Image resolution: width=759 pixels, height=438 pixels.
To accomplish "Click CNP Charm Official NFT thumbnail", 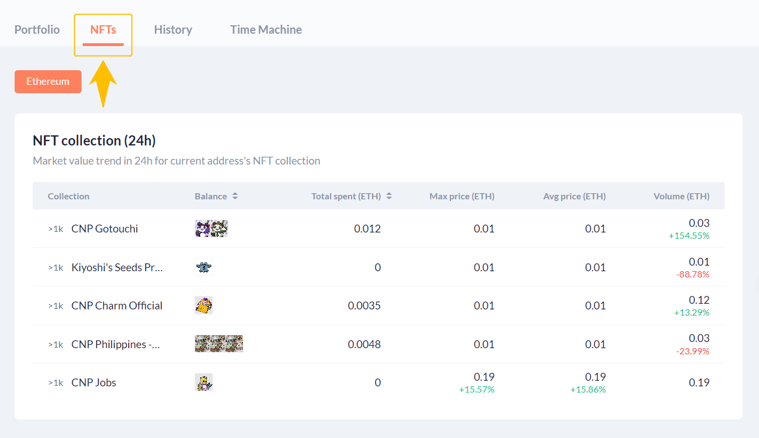I will [x=204, y=305].
